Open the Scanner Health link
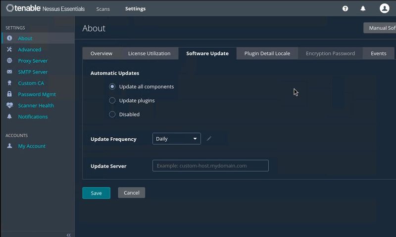This screenshot has height=237, width=396. (x=36, y=106)
